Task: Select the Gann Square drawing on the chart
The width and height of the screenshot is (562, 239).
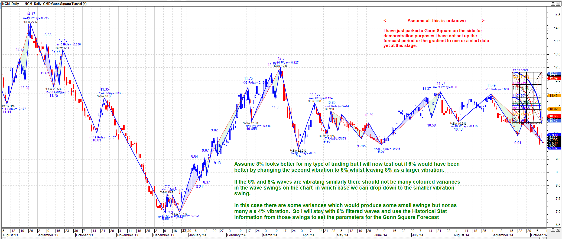Action: pos(527,97)
